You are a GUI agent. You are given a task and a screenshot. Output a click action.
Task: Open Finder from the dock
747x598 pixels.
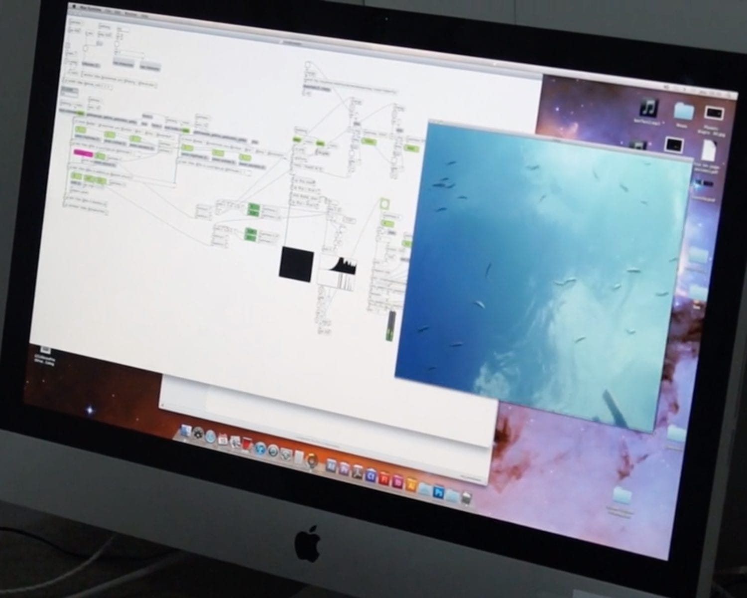pos(186,431)
